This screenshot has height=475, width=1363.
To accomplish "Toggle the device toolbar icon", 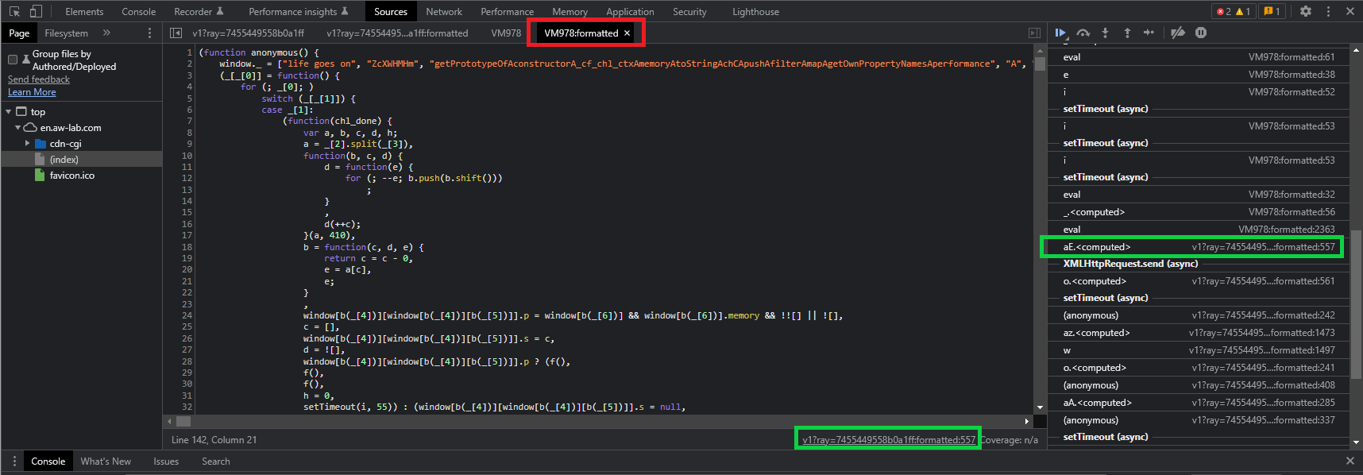I will [36, 11].
